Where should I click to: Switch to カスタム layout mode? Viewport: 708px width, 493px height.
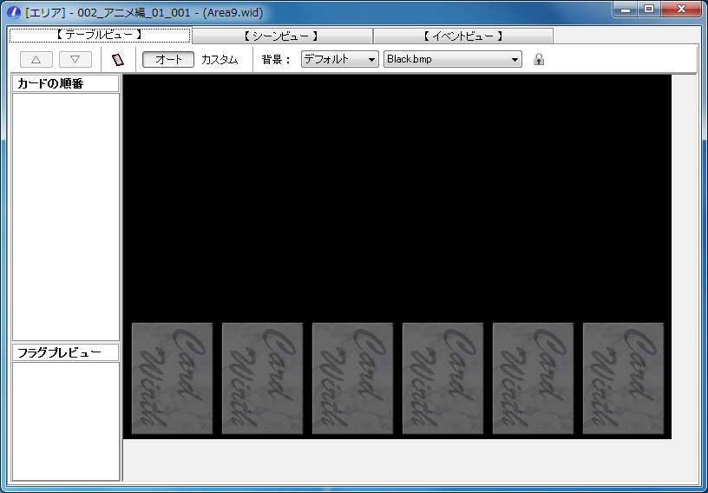pyautogui.click(x=220, y=60)
